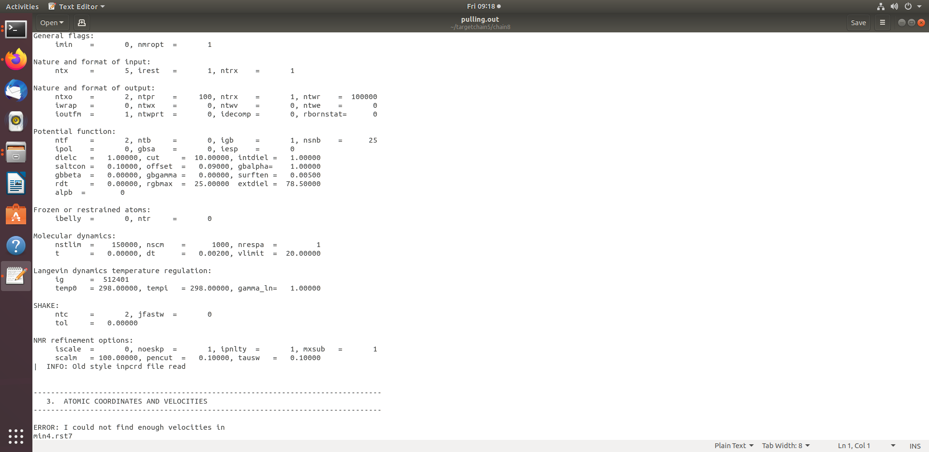929x452 pixels.
Task: Click on the ERROR line in text
Action: 129,427
